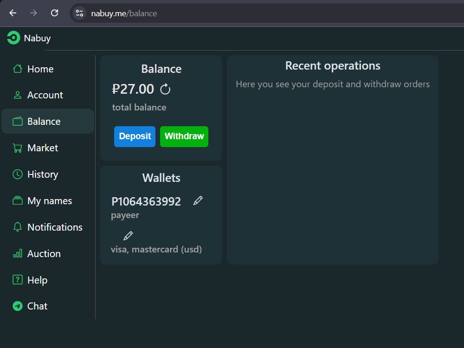The width and height of the screenshot is (464, 348).
Task: Click the 'payeer' wallet label
Action: coord(125,215)
